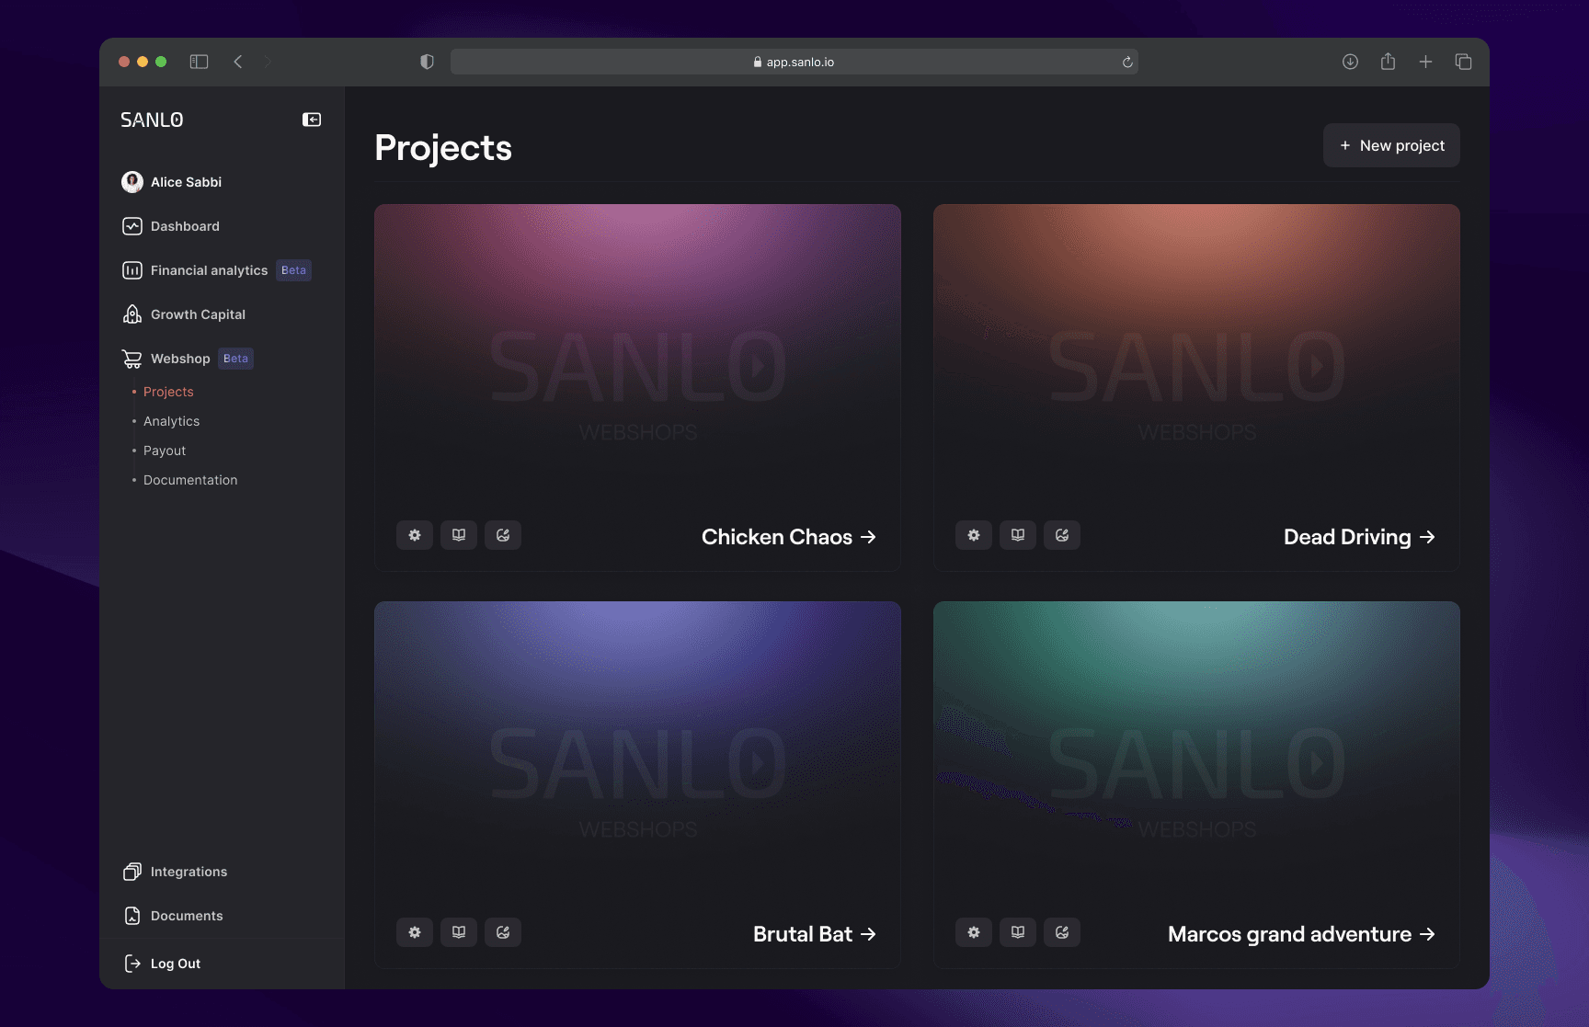Click Chicken Chaos refresh-style icon
This screenshot has height=1027, width=1589.
click(503, 535)
